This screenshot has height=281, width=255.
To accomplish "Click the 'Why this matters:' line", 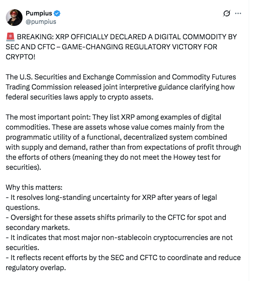I will coord(34,187).
